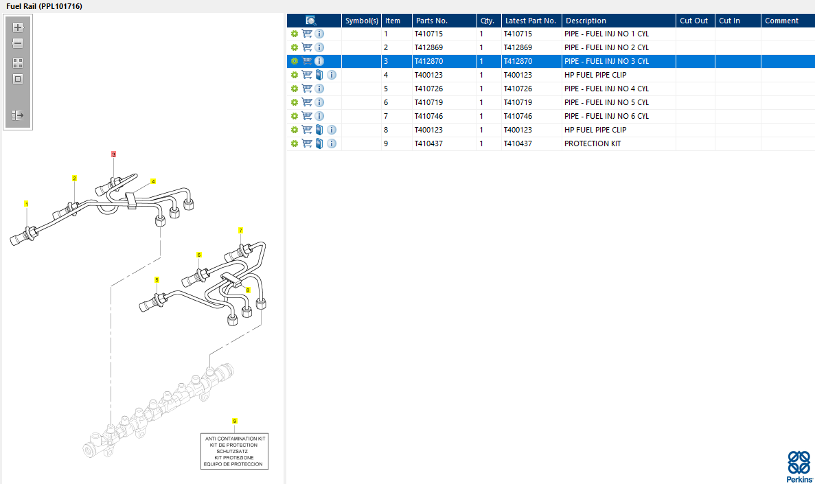This screenshot has height=484, width=815.
Task: Open the search magnifier in table header
Action: [310, 21]
